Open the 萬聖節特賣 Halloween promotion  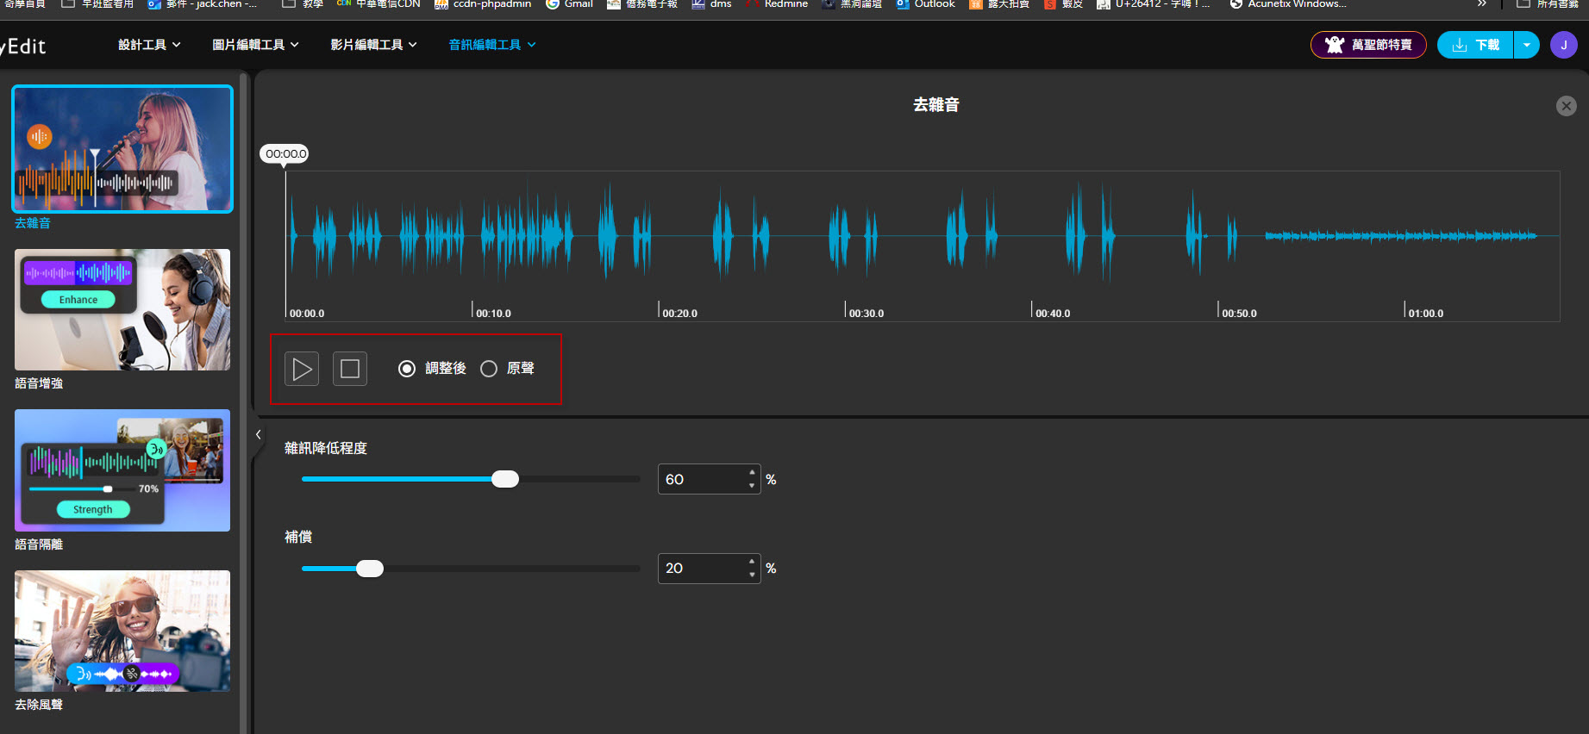(1368, 45)
